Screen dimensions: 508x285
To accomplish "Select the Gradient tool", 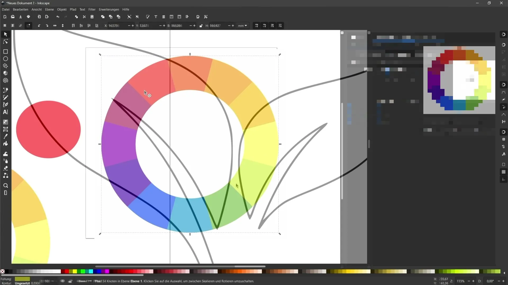I will click(6, 122).
